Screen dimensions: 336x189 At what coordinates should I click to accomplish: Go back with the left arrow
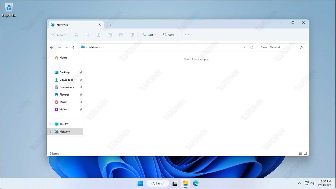coord(52,47)
